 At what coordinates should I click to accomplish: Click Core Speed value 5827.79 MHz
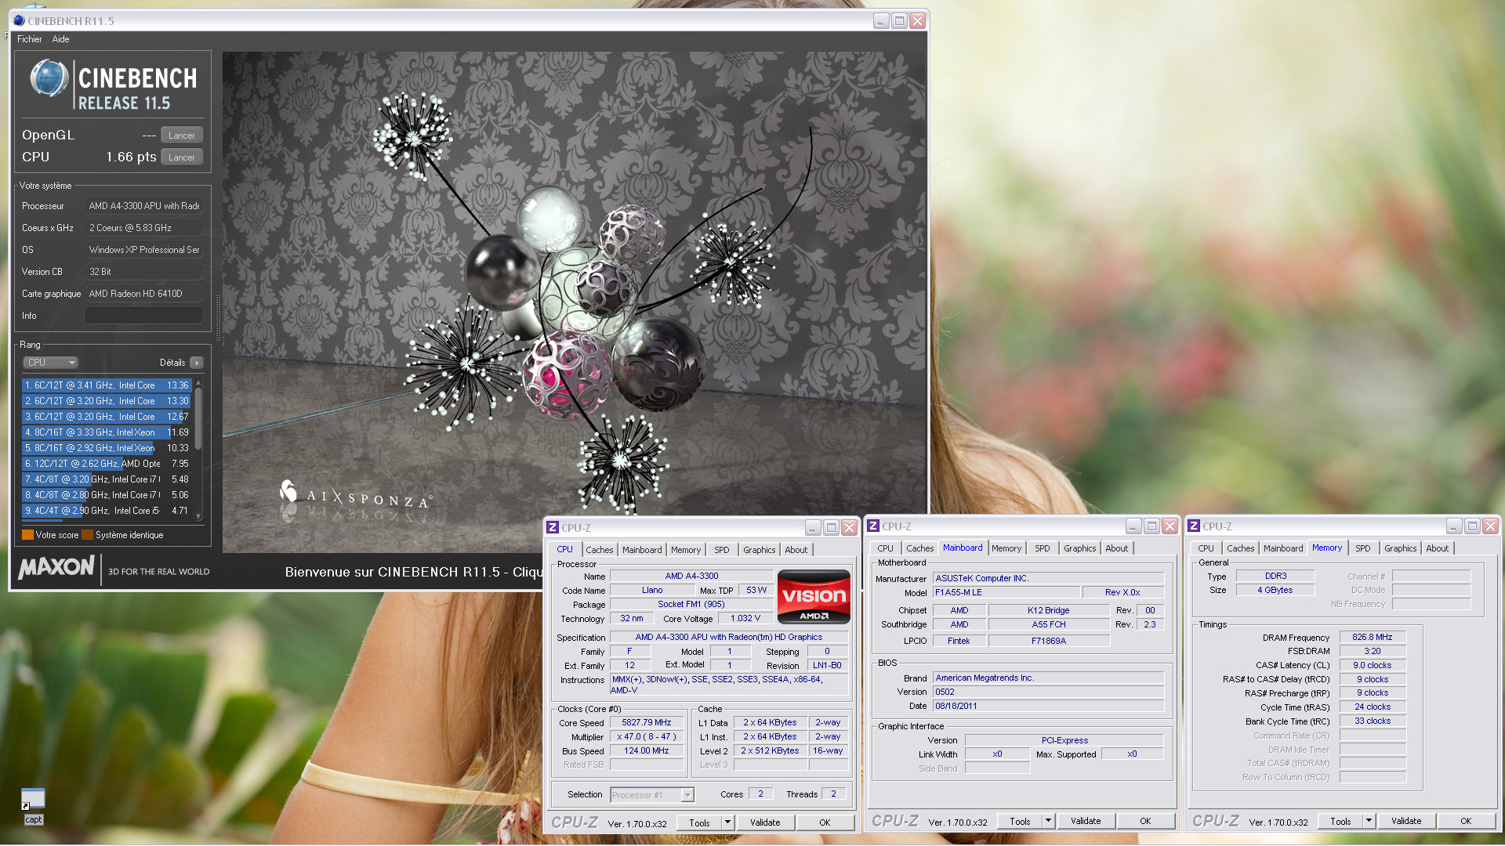[647, 723]
